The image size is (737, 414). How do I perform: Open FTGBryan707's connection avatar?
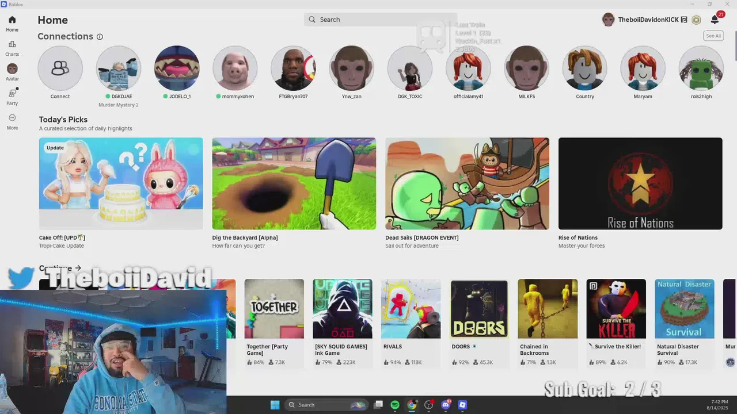(293, 68)
